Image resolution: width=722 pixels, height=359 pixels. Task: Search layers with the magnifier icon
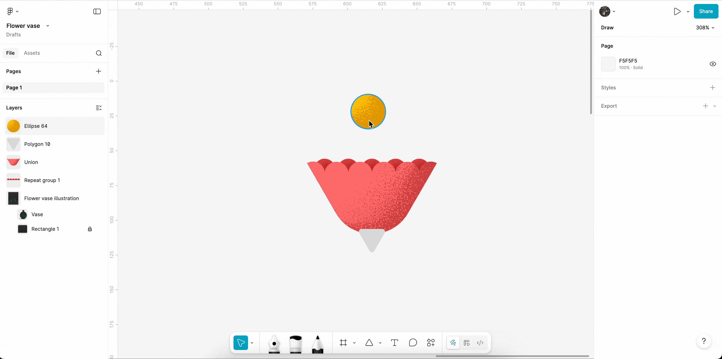coord(99,53)
